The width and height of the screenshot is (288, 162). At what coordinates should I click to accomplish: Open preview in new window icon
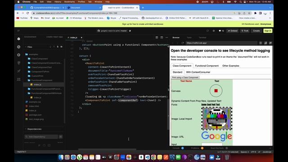270,43
